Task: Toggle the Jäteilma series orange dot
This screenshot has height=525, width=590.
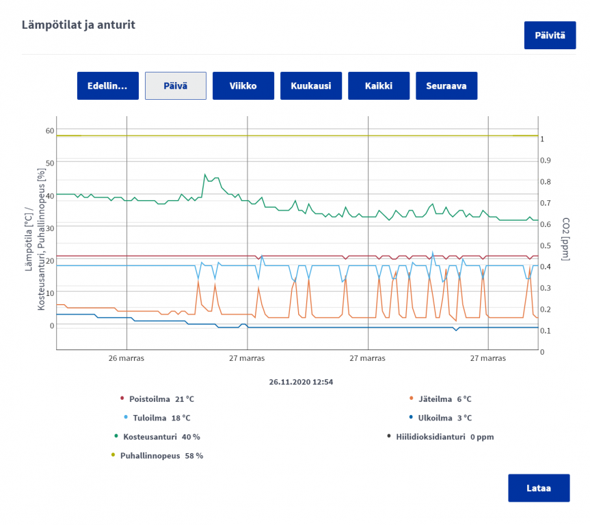Action: (412, 398)
